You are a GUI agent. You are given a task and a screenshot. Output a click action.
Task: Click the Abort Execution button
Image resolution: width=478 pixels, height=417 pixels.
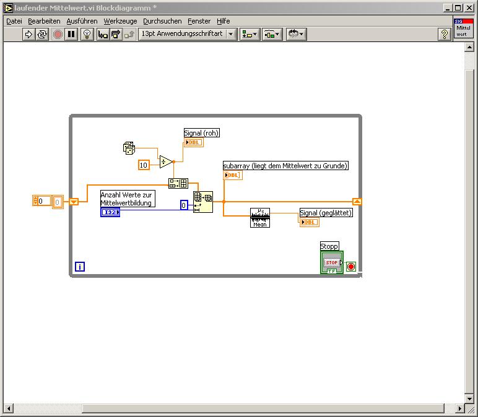pyautogui.click(x=58, y=34)
